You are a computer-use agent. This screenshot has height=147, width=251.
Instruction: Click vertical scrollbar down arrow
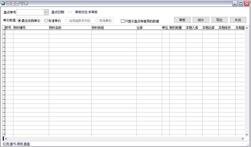click(247, 134)
